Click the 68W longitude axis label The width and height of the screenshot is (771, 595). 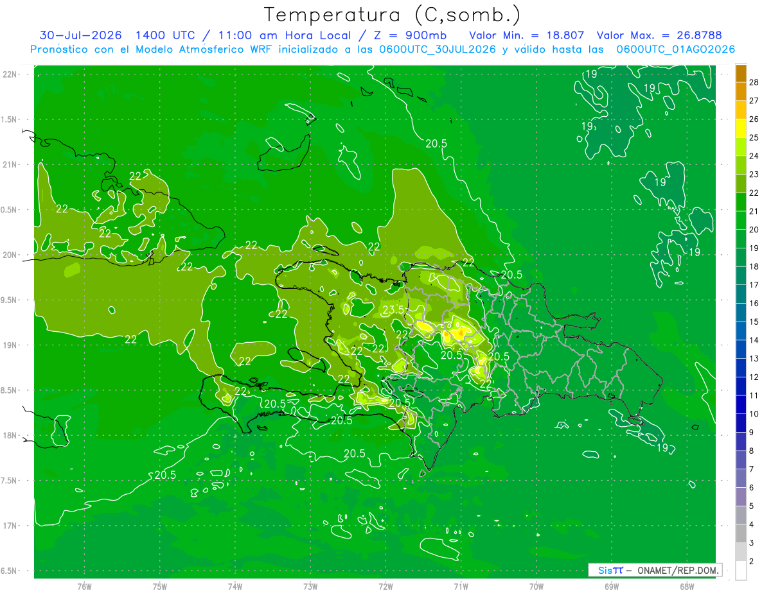(686, 586)
